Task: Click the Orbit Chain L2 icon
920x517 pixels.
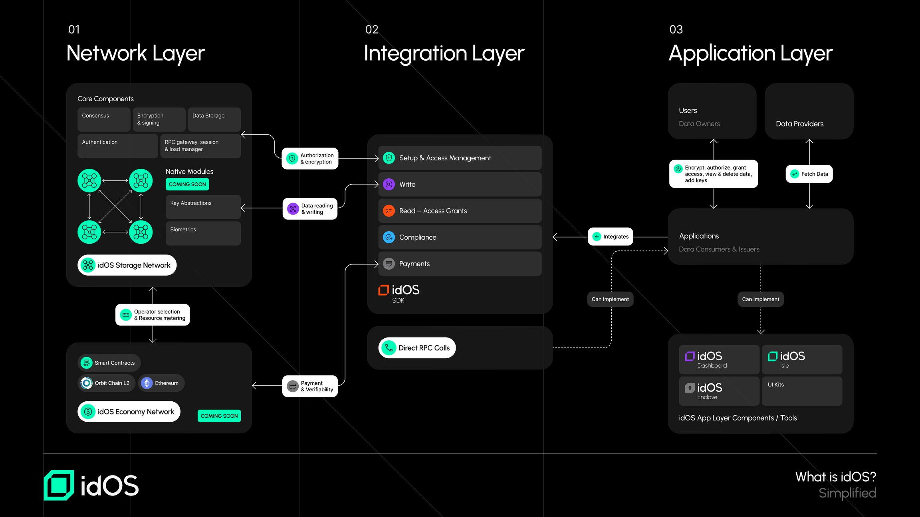Action: [86, 383]
